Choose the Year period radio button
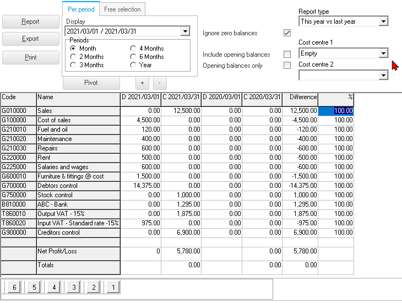The height and width of the screenshot is (303, 402). [133, 65]
